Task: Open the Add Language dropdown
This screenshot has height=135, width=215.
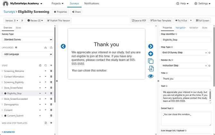Action: pyautogui.click(x=27, y=55)
